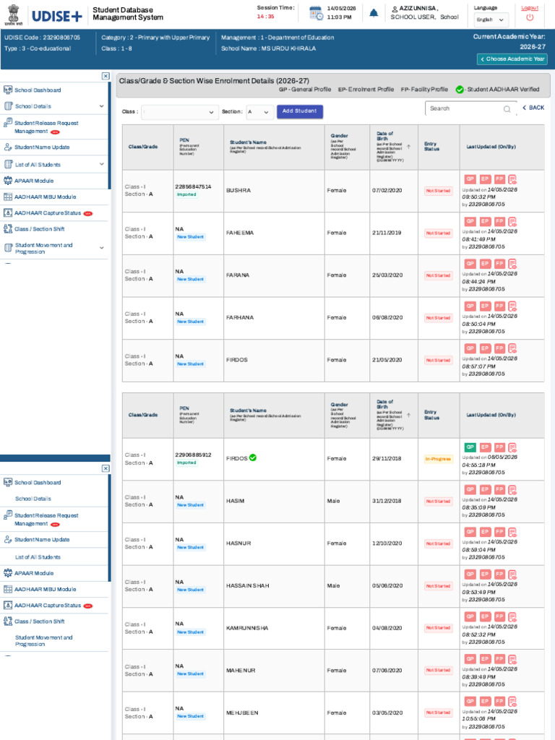The width and height of the screenshot is (555, 740).
Task: Click in the Search input field
Action: coord(465,108)
